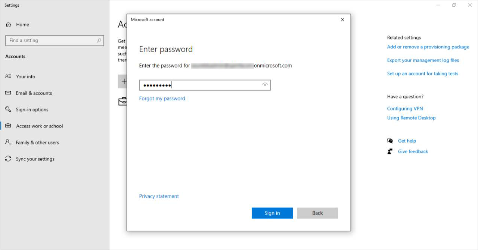Screen dimensions: 478x250
Task: Click the Family & other users icon
Action: pos(8,142)
